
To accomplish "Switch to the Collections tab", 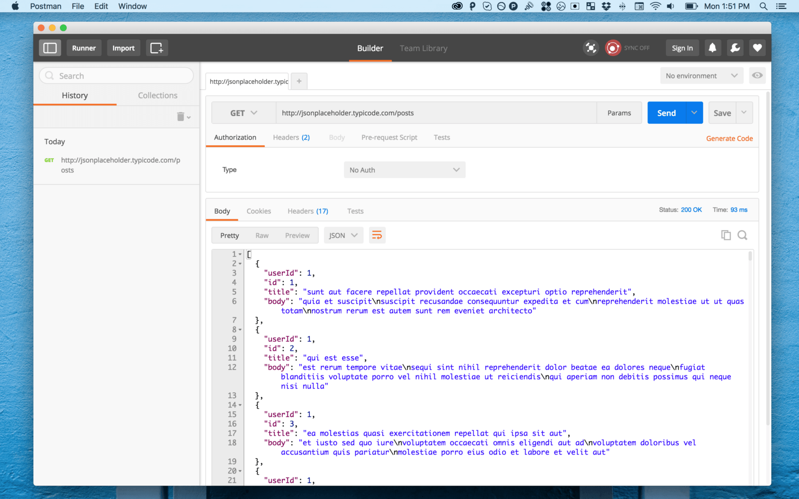I will point(158,95).
